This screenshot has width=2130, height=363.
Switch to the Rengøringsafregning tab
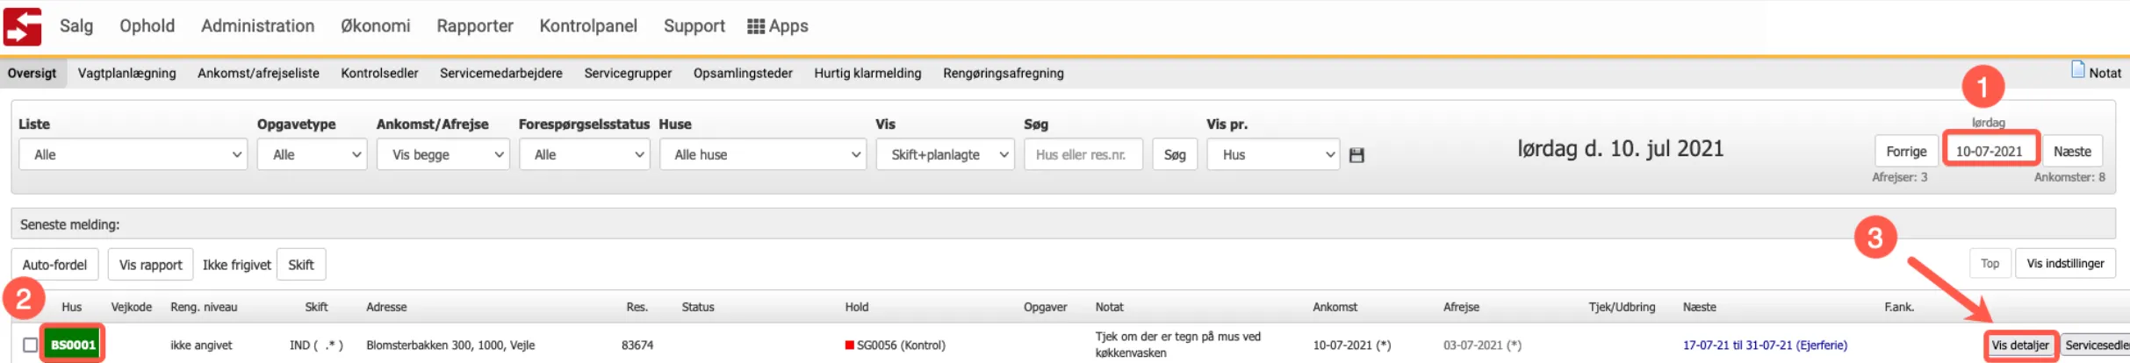pyautogui.click(x=1004, y=73)
